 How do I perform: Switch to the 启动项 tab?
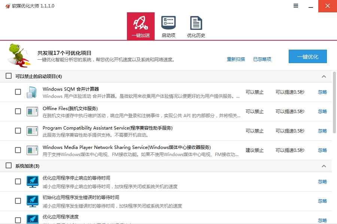pos(168,26)
